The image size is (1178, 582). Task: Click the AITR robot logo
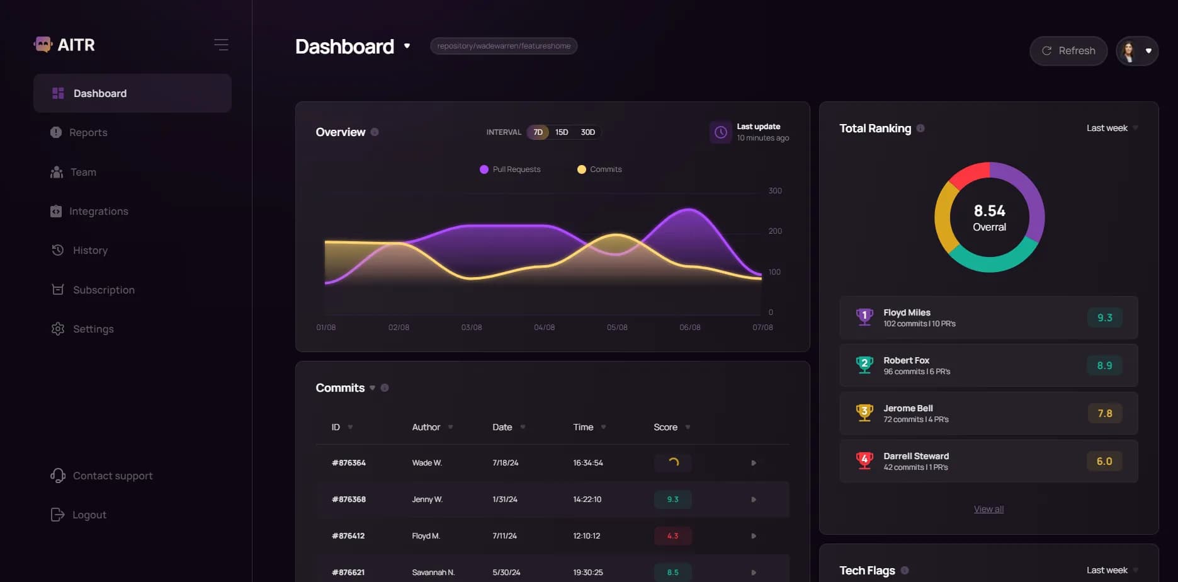point(43,44)
